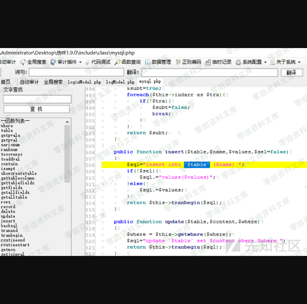The height and width of the screenshot is (304, 307).
Task: Select 'gettablefields' in function list
Action: click(x=17, y=183)
